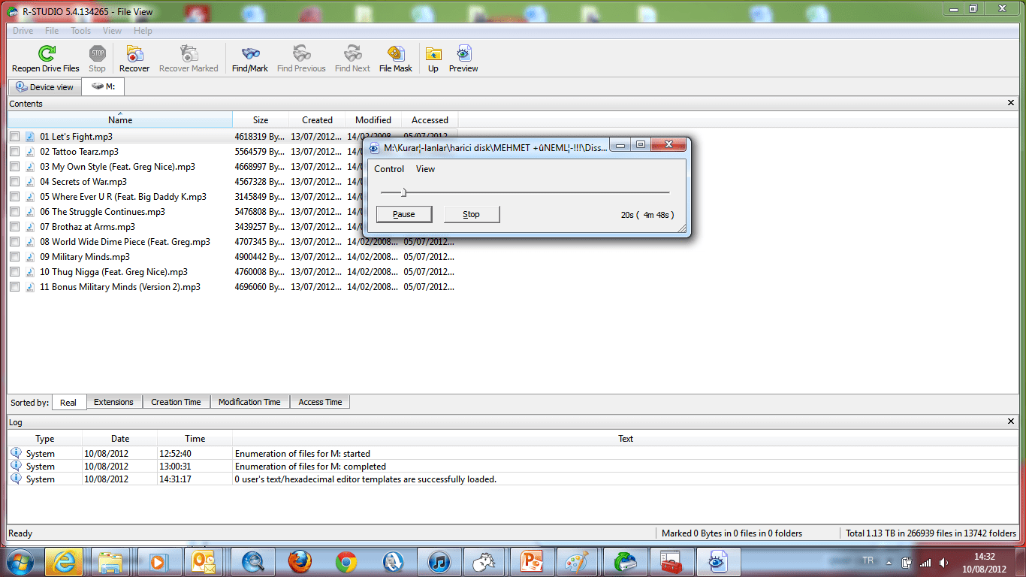The width and height of the screenshot is (1026, 577).
Task: Click the Reopen Drive Files toolbar icon
Action: (44, 56)
